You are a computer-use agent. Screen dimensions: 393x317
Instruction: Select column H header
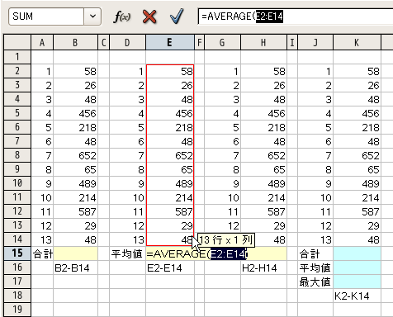pos(263,42)
